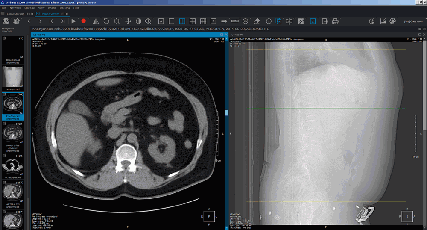Maximize the Series #2 panel
This screenshot has height=230, width=427.
(x=222, y=35)
